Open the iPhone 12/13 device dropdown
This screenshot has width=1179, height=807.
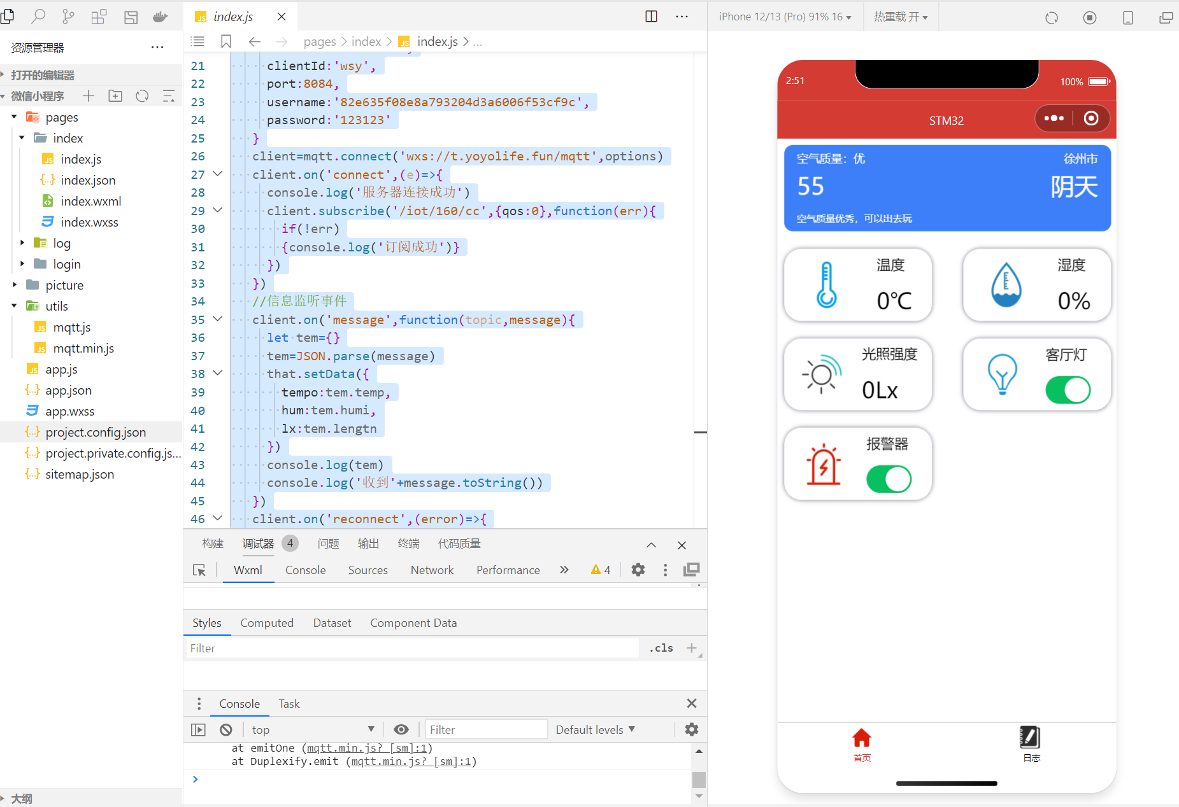[x=785, y=17]
